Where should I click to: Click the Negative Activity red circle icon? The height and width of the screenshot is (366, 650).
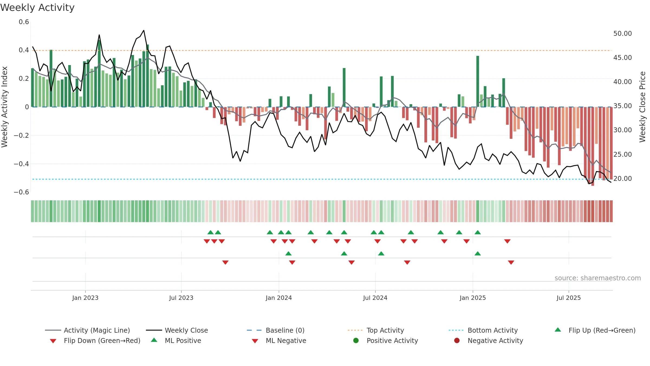tap(457, 341)
